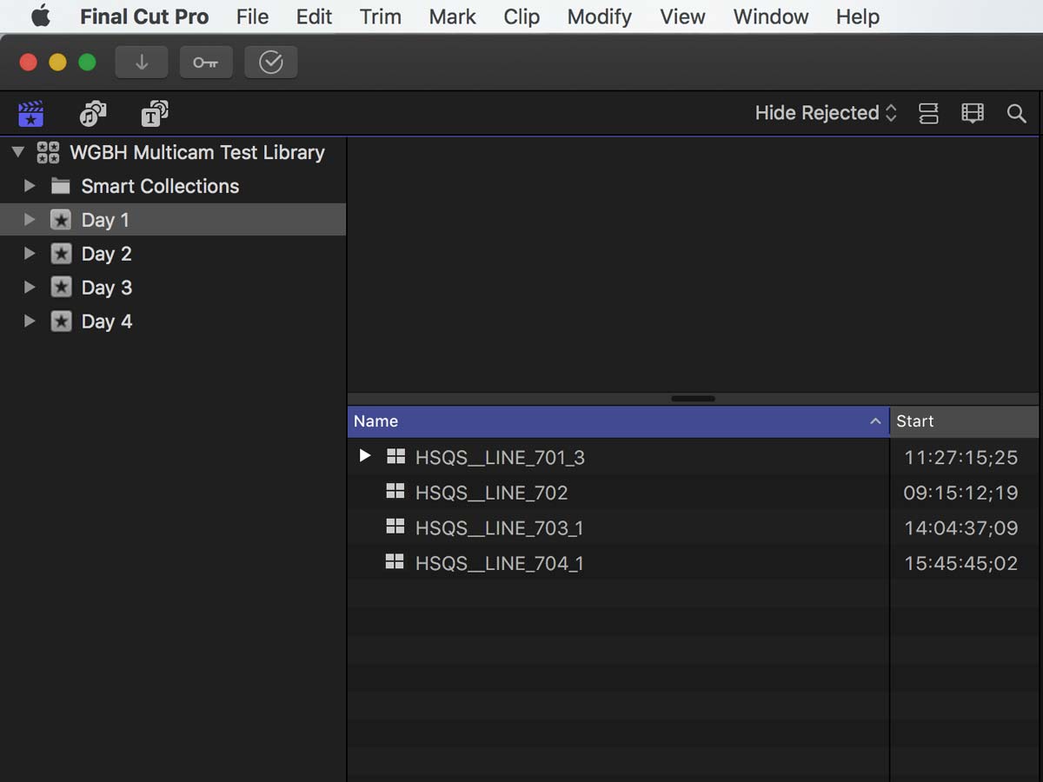Click start timecode 11:27:15;25
Image resolution: width=1043 pixels, height=782 pixels.
tap(960, 458)
